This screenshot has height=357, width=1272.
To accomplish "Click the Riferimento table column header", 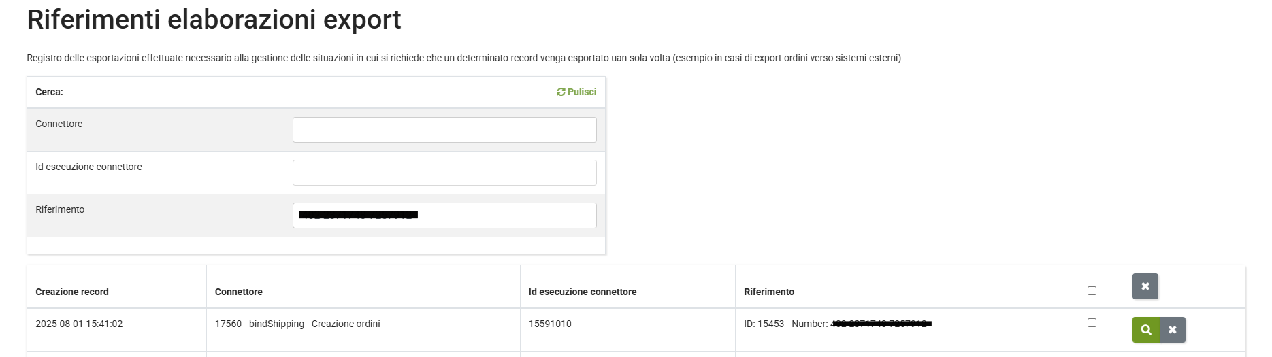I will point(769,292).
